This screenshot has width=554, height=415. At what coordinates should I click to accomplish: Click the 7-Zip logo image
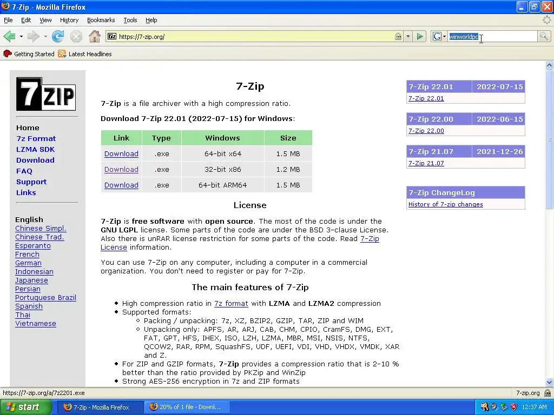[46, 94]
